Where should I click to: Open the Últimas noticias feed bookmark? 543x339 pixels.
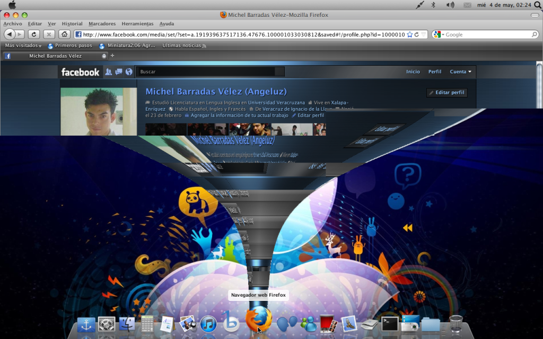pos(184,46)
